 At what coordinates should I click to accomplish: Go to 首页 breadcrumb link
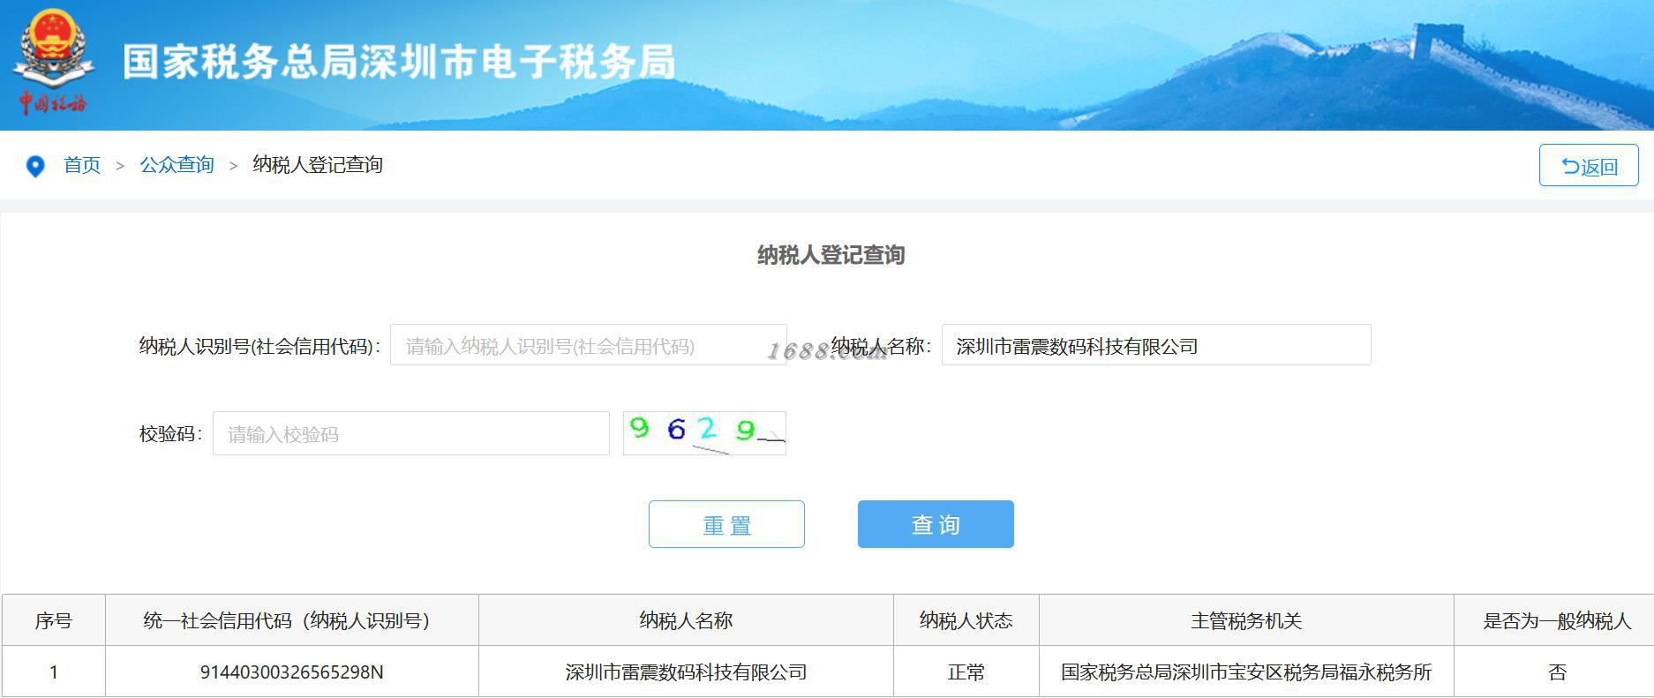(x=82, y=165)
